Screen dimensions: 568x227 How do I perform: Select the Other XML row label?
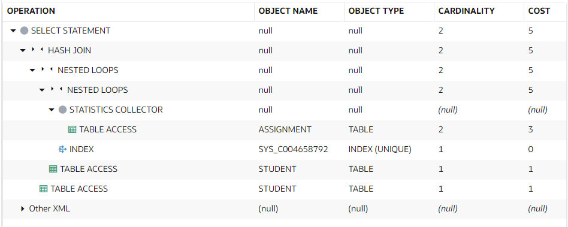(x=50, y=208)
